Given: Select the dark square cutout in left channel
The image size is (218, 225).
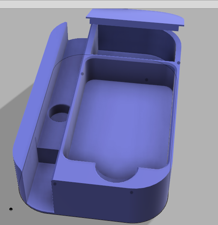Looking at the screenshot, I should click(x=47, y=156).
